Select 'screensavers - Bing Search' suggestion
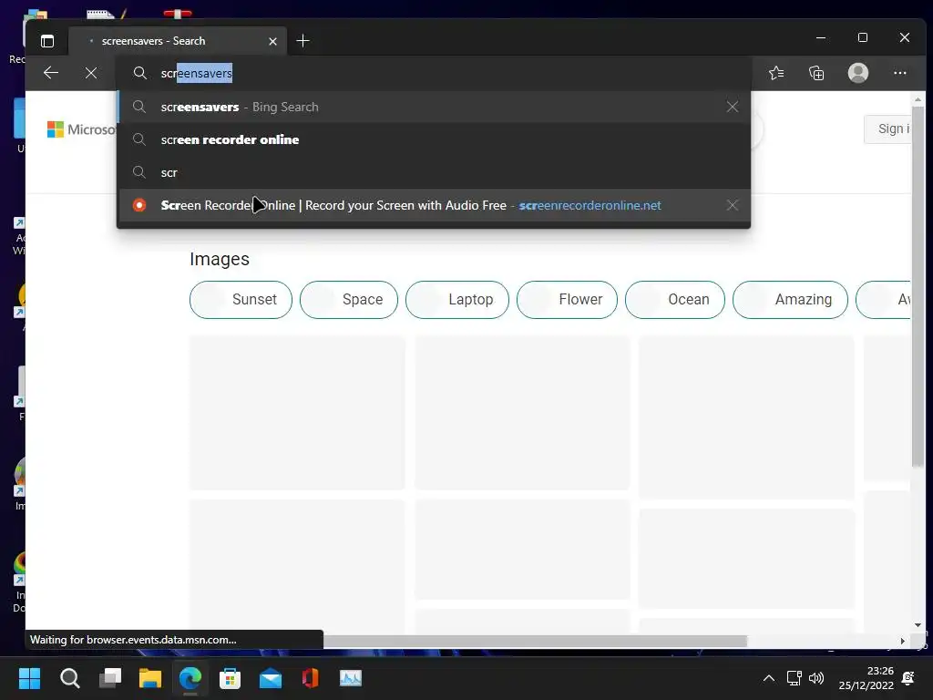This screenshot has width=933, height=700. 435,108
